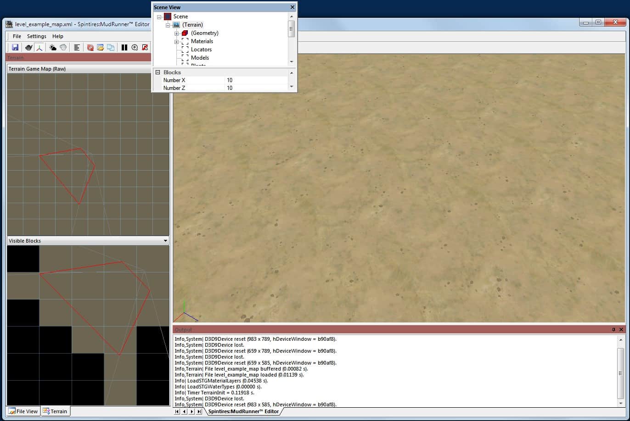The height and width of the screenshot is (421, 630).
Task: Expand the (Geometry) tree node
Action: 176,33
